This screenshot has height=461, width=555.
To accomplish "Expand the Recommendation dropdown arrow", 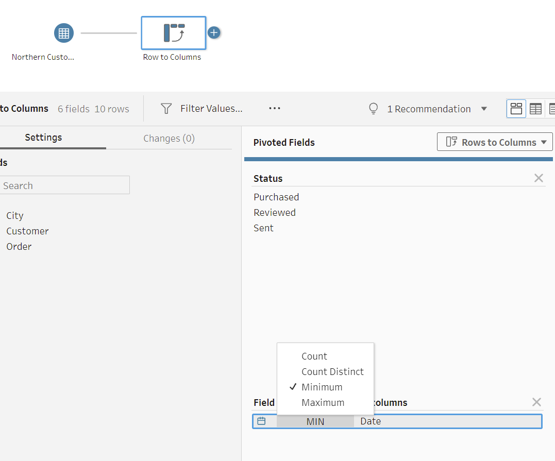I will click(484, 109).
